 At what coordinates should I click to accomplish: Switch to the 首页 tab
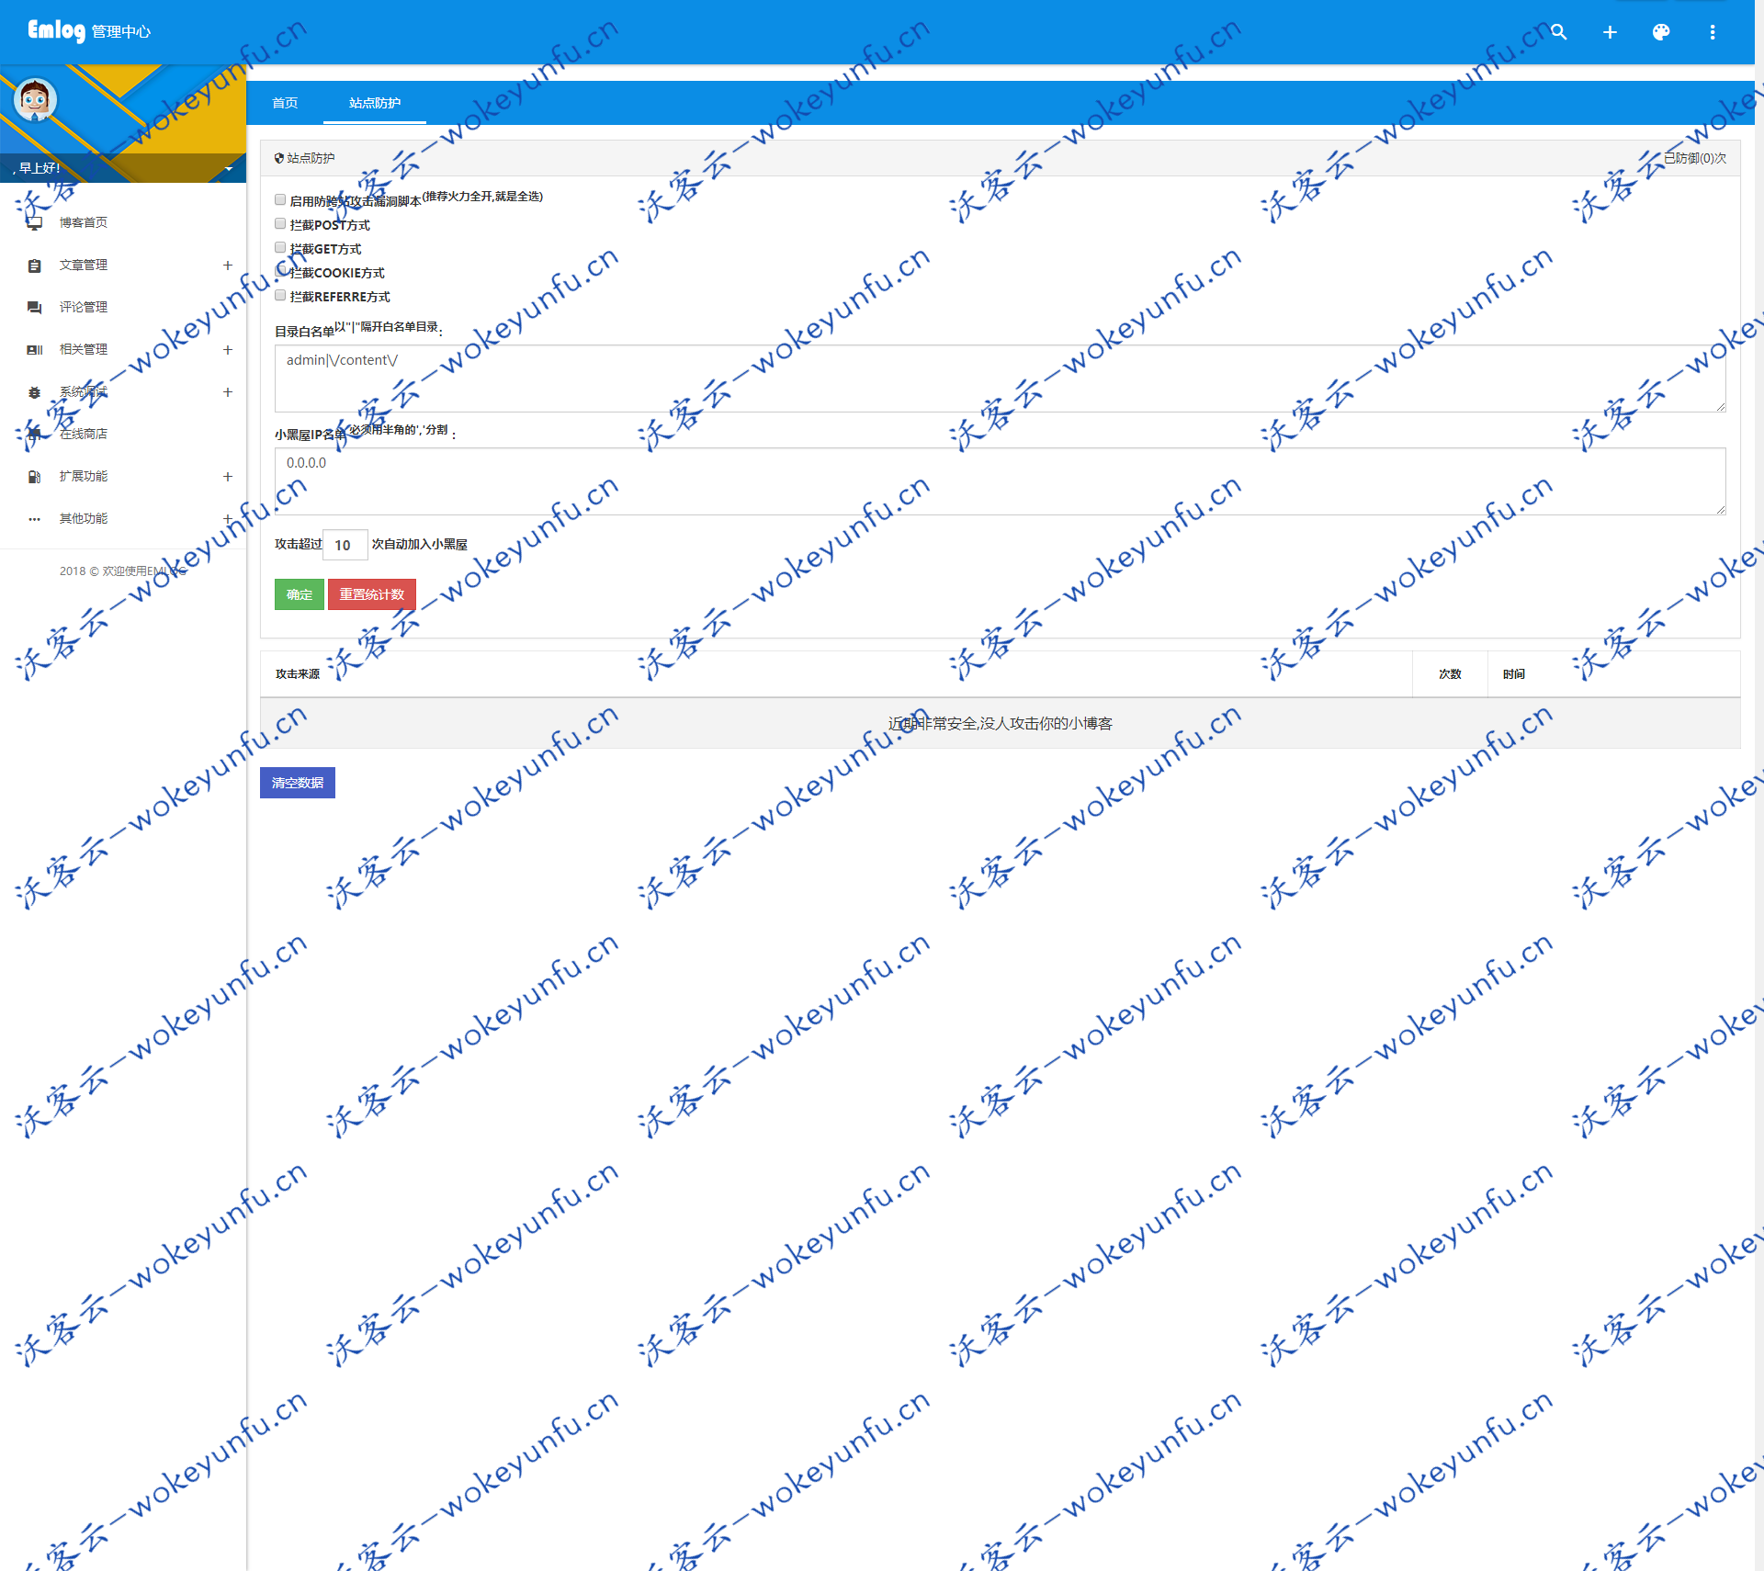(285, 103)
